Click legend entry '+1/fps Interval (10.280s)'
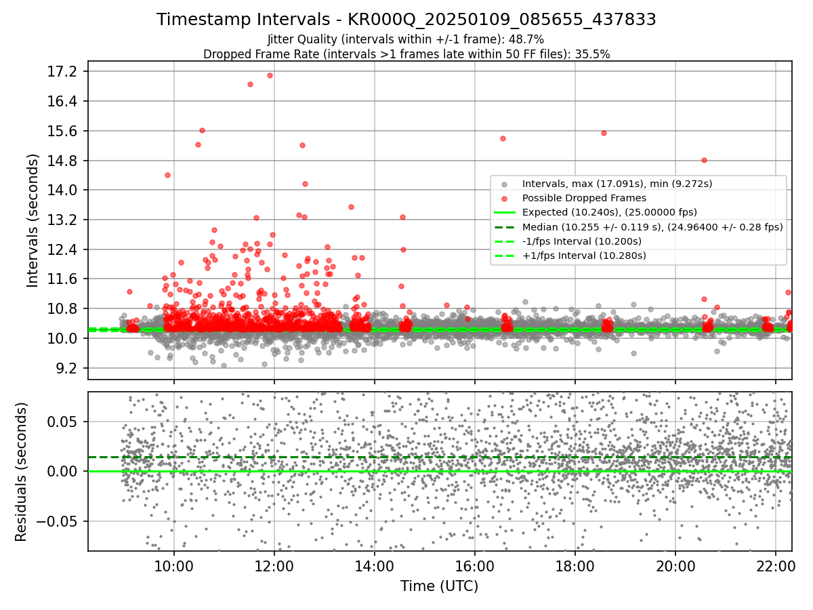 coord(583,256)
